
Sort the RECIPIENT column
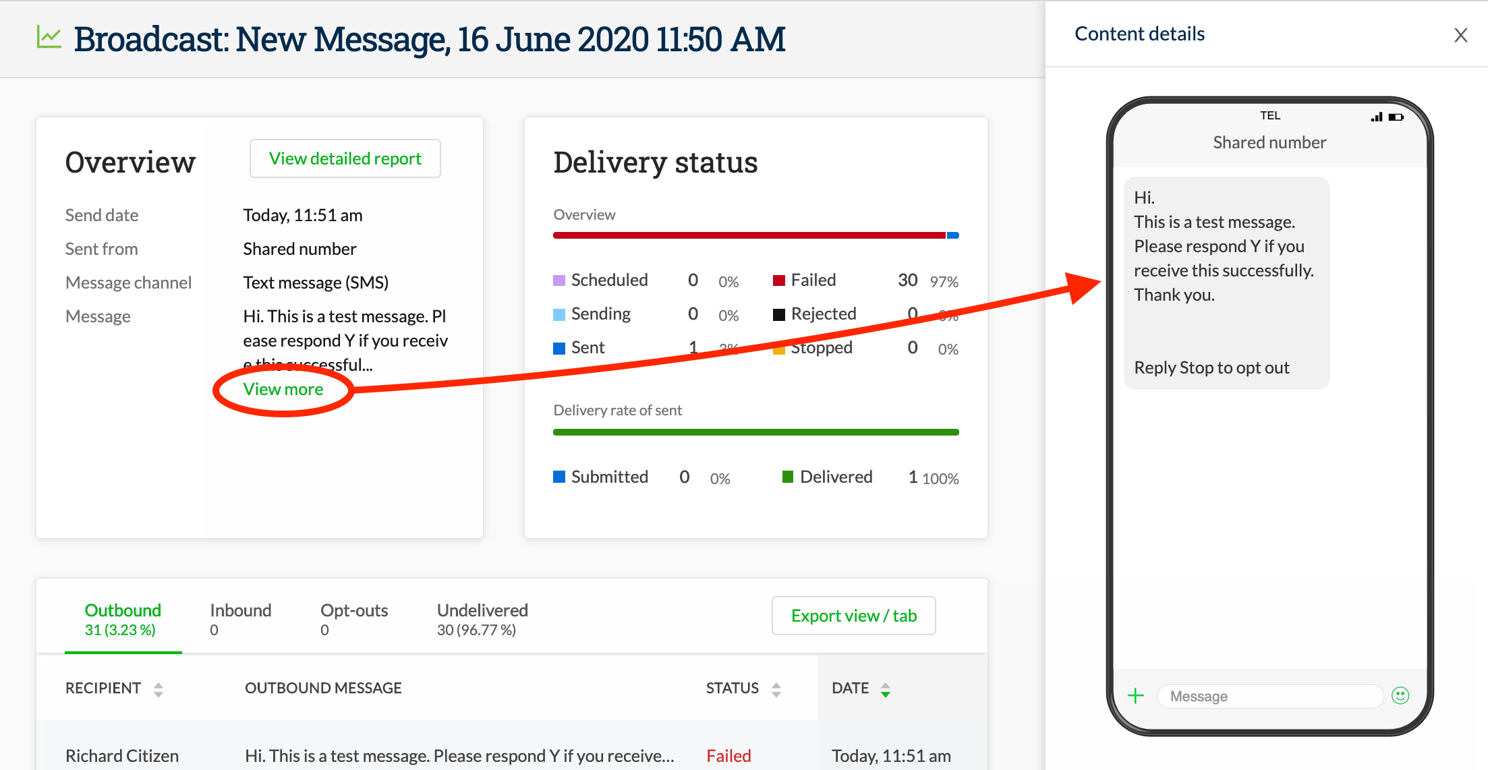(x=159, y=688)
